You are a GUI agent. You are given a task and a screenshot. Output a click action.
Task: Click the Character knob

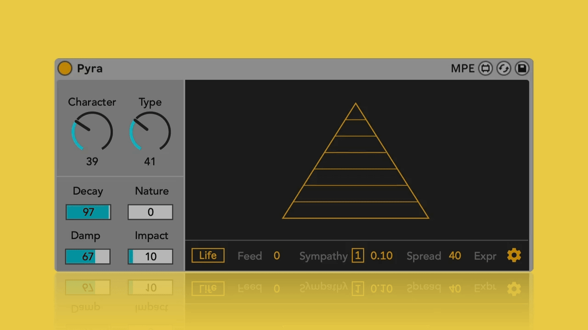92,132
